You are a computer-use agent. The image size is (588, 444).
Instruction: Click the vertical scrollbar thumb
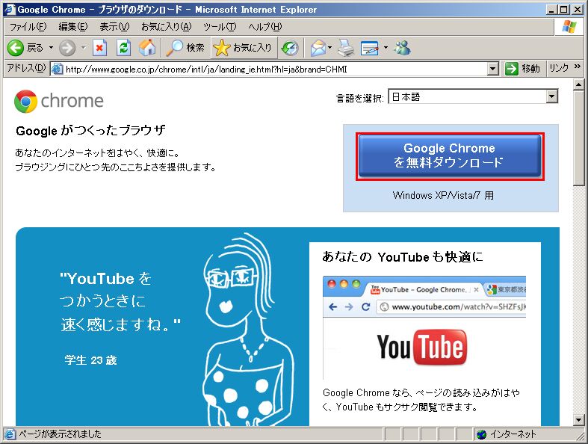[578, 138]
